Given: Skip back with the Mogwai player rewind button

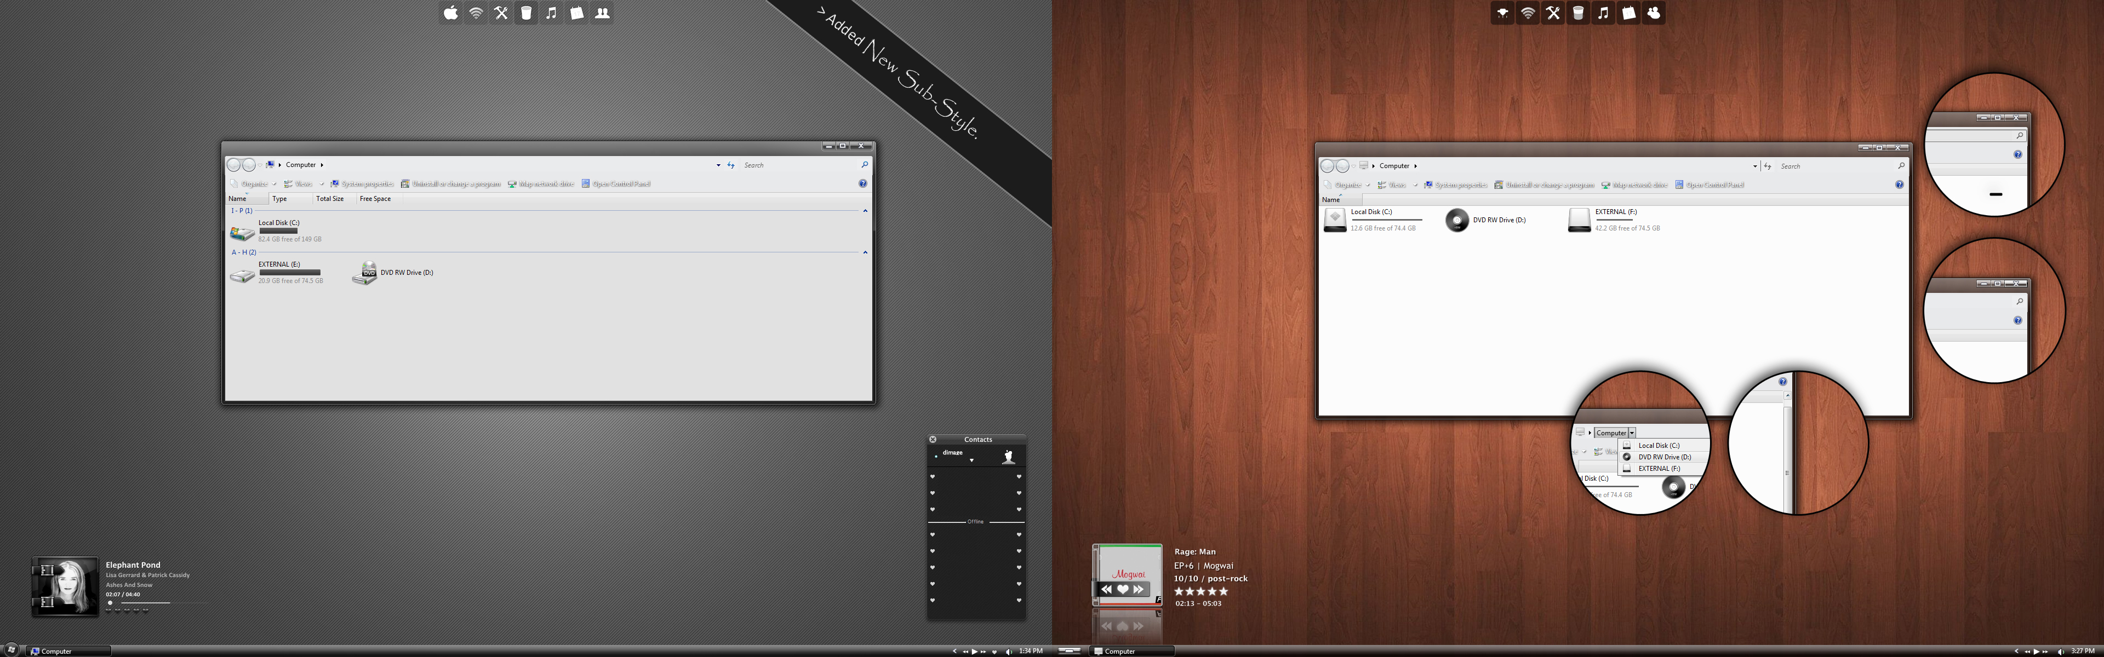Looking at the screenshot, I should (x=1107, y=589).
